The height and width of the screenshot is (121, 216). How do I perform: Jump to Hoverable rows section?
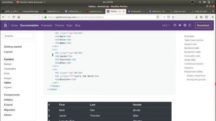pos(192,56)
